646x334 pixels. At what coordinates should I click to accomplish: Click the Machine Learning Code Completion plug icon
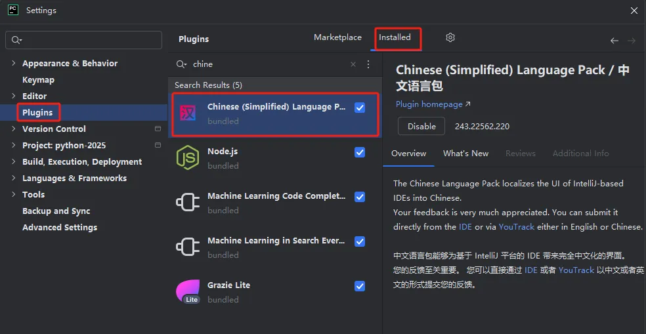[x=188, y=202]
